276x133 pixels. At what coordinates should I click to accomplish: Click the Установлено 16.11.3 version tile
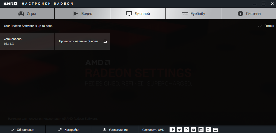27,41
